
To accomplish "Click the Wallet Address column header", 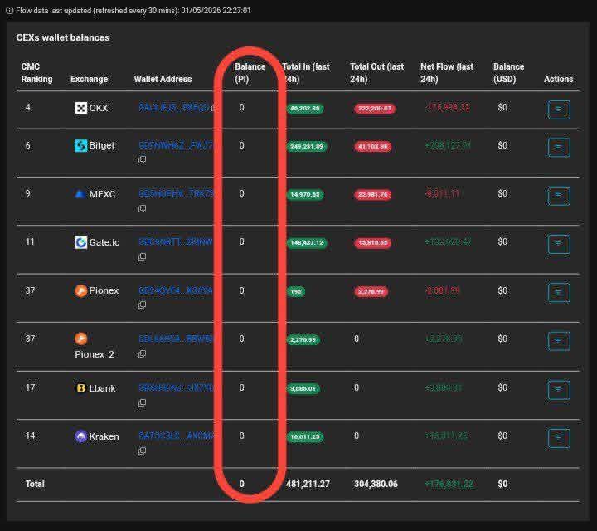I will coord(163,79).
